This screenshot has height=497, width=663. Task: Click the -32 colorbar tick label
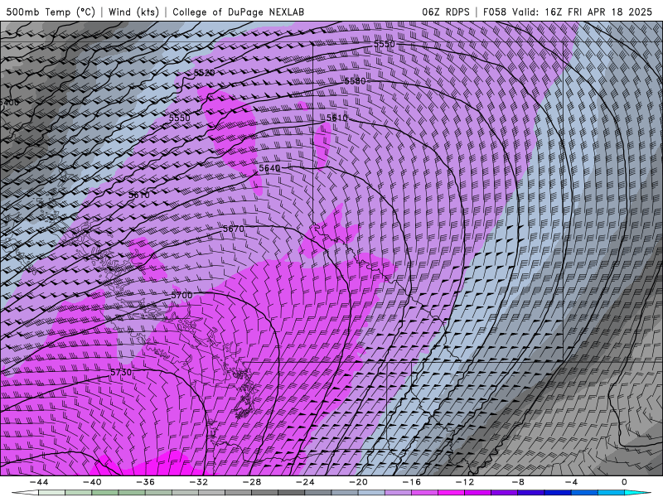coord(198,482)
